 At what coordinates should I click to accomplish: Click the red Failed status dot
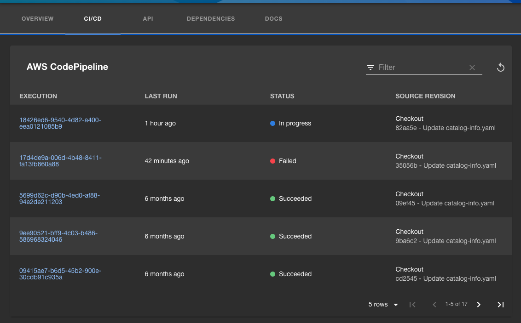(273, 161)
